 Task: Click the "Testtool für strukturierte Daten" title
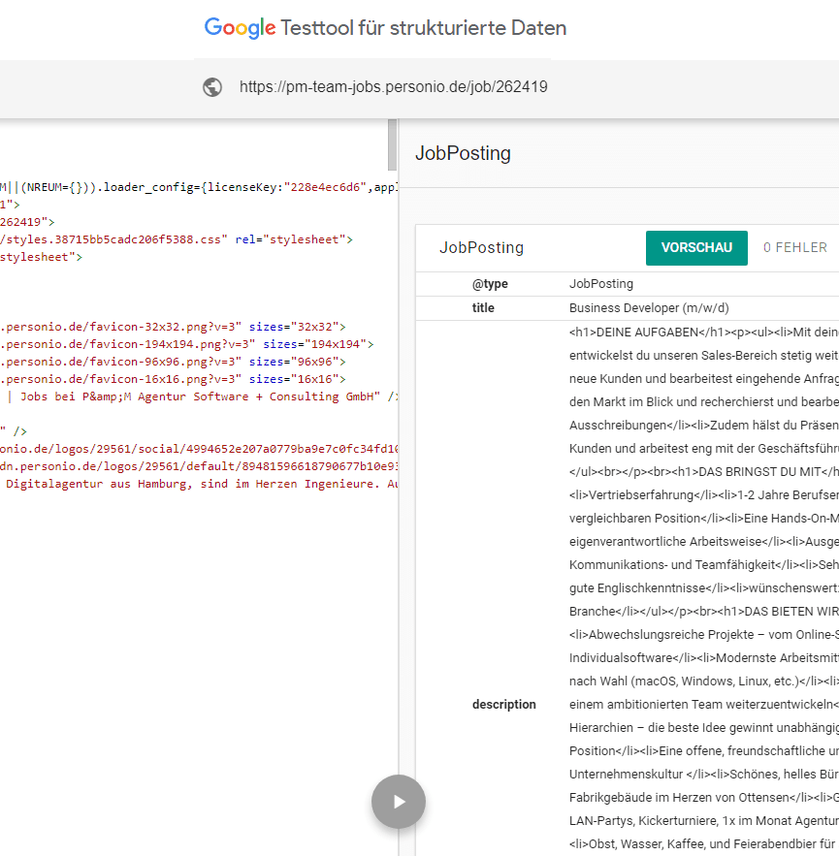[423, 28]
